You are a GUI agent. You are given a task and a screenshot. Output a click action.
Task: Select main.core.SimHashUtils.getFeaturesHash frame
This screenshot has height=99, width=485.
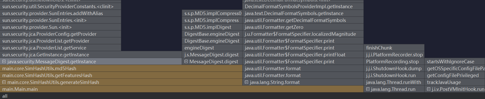pos(121,75)
